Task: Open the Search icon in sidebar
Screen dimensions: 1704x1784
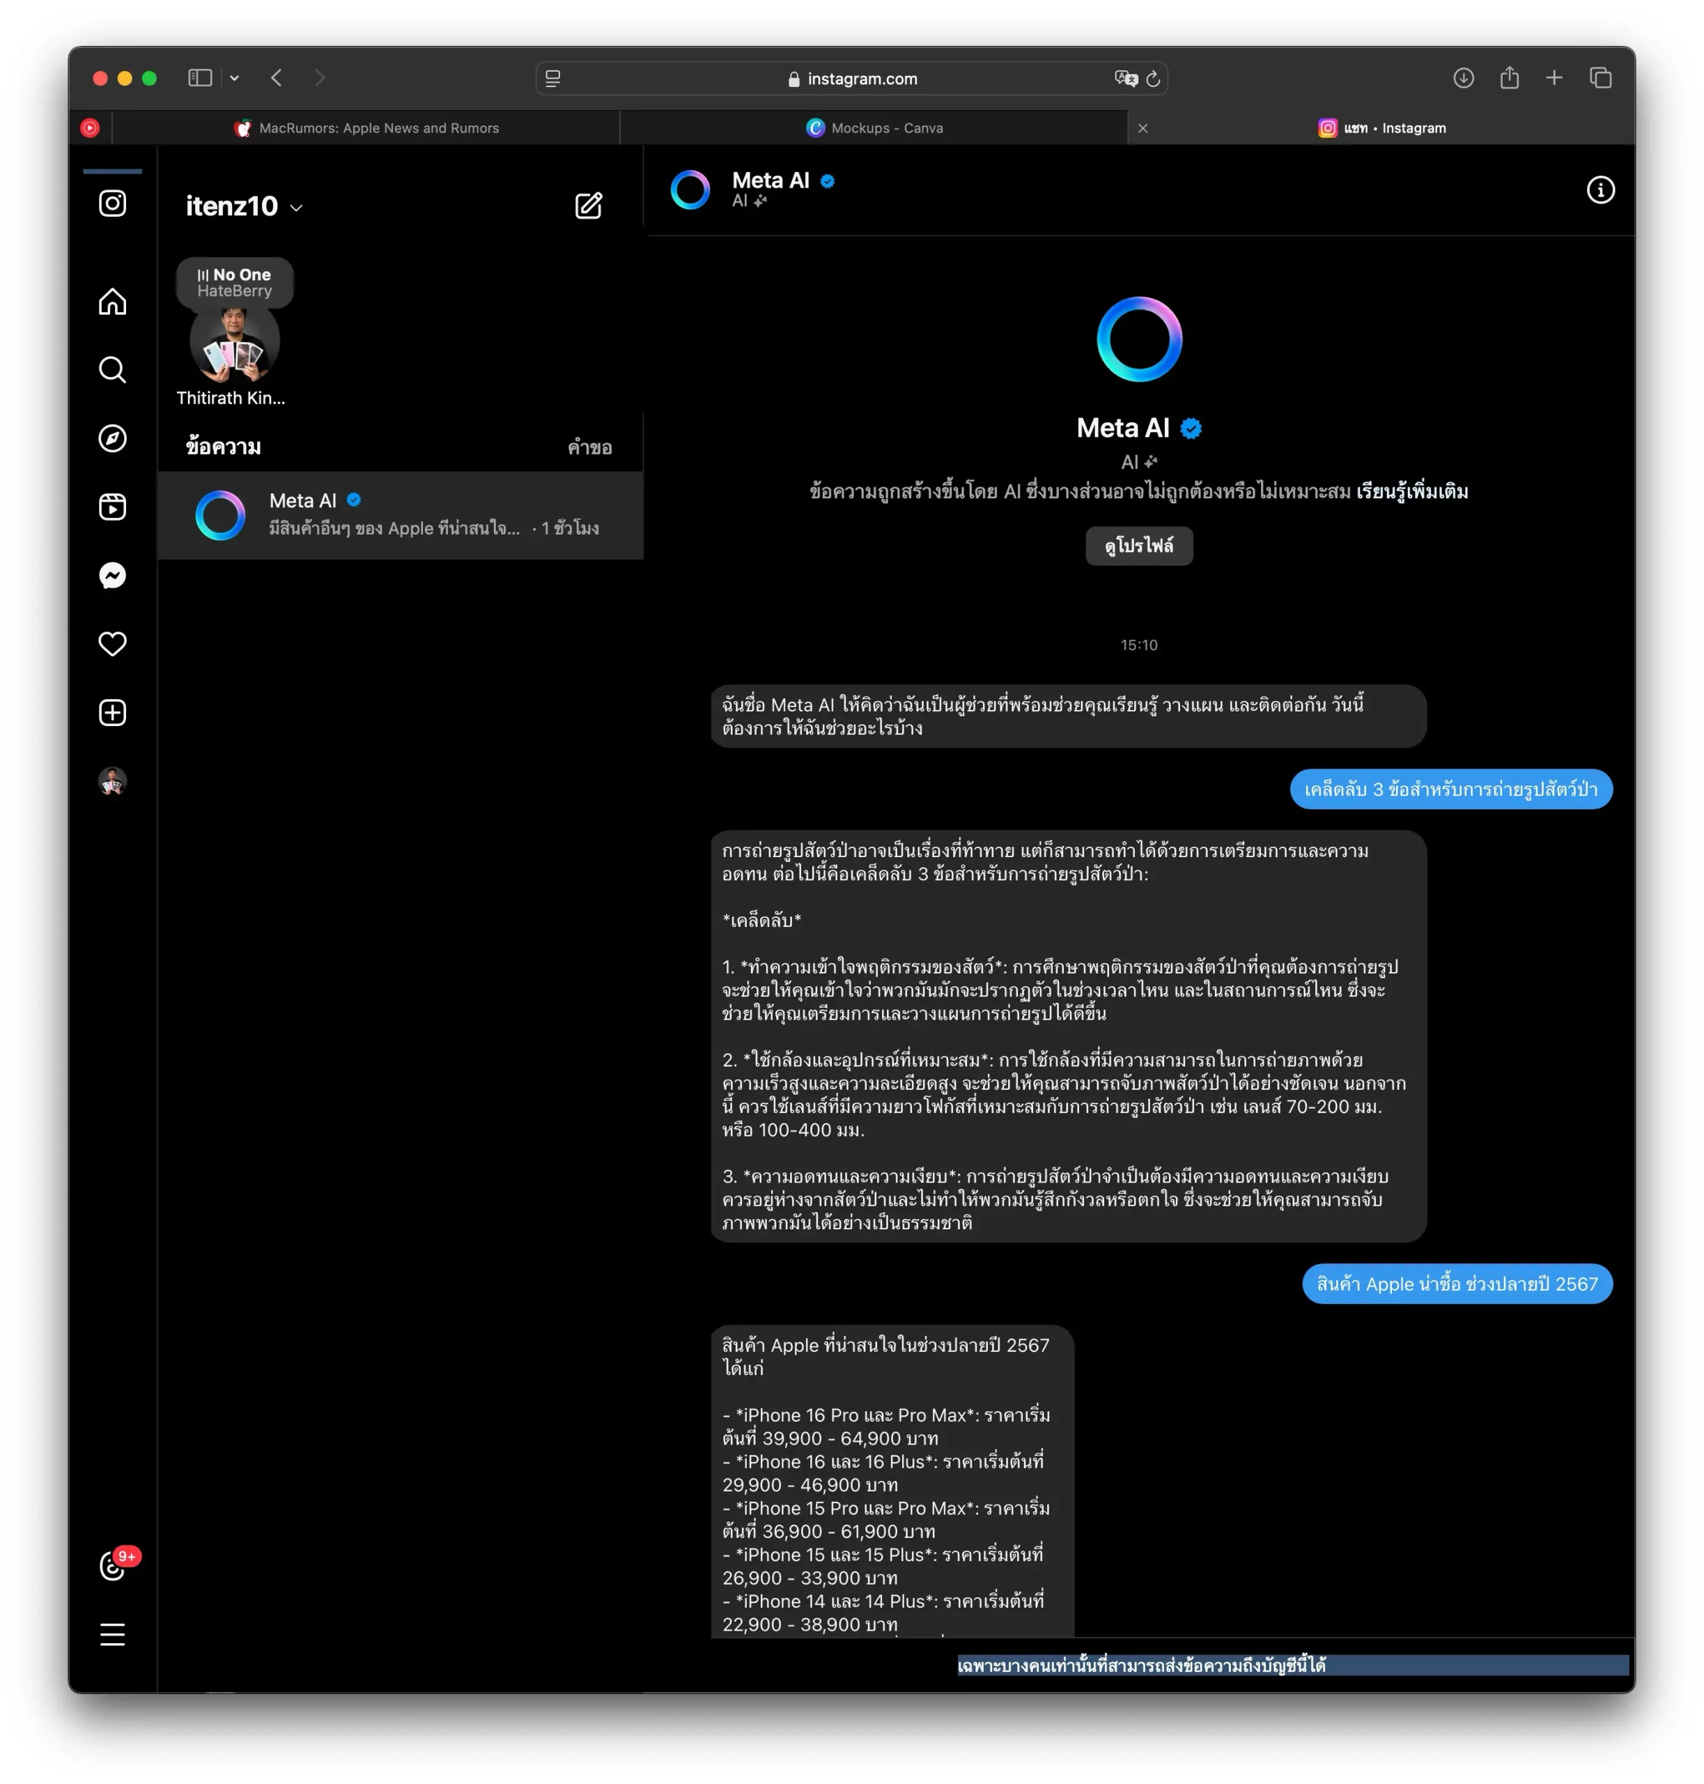Action: pos(111,370)
